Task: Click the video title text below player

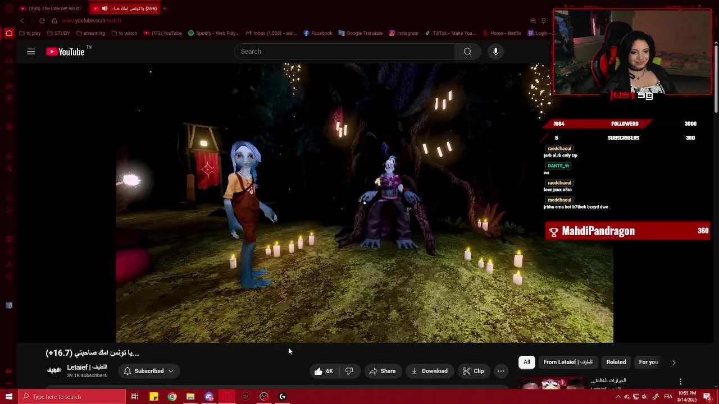Action: tap(92, 353)
